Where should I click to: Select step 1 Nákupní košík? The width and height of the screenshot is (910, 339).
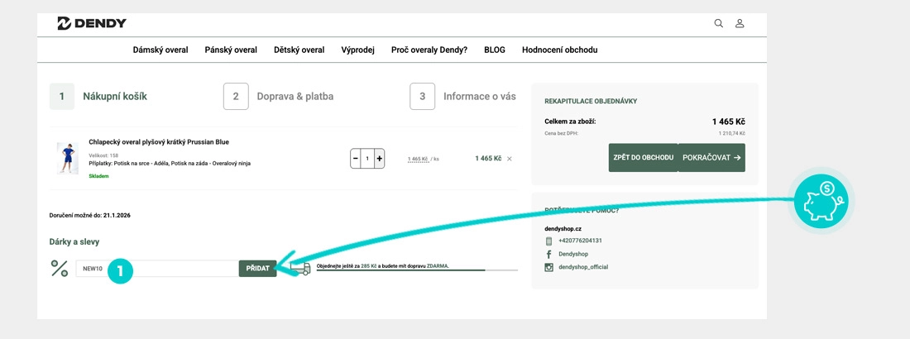pos(98,97)
